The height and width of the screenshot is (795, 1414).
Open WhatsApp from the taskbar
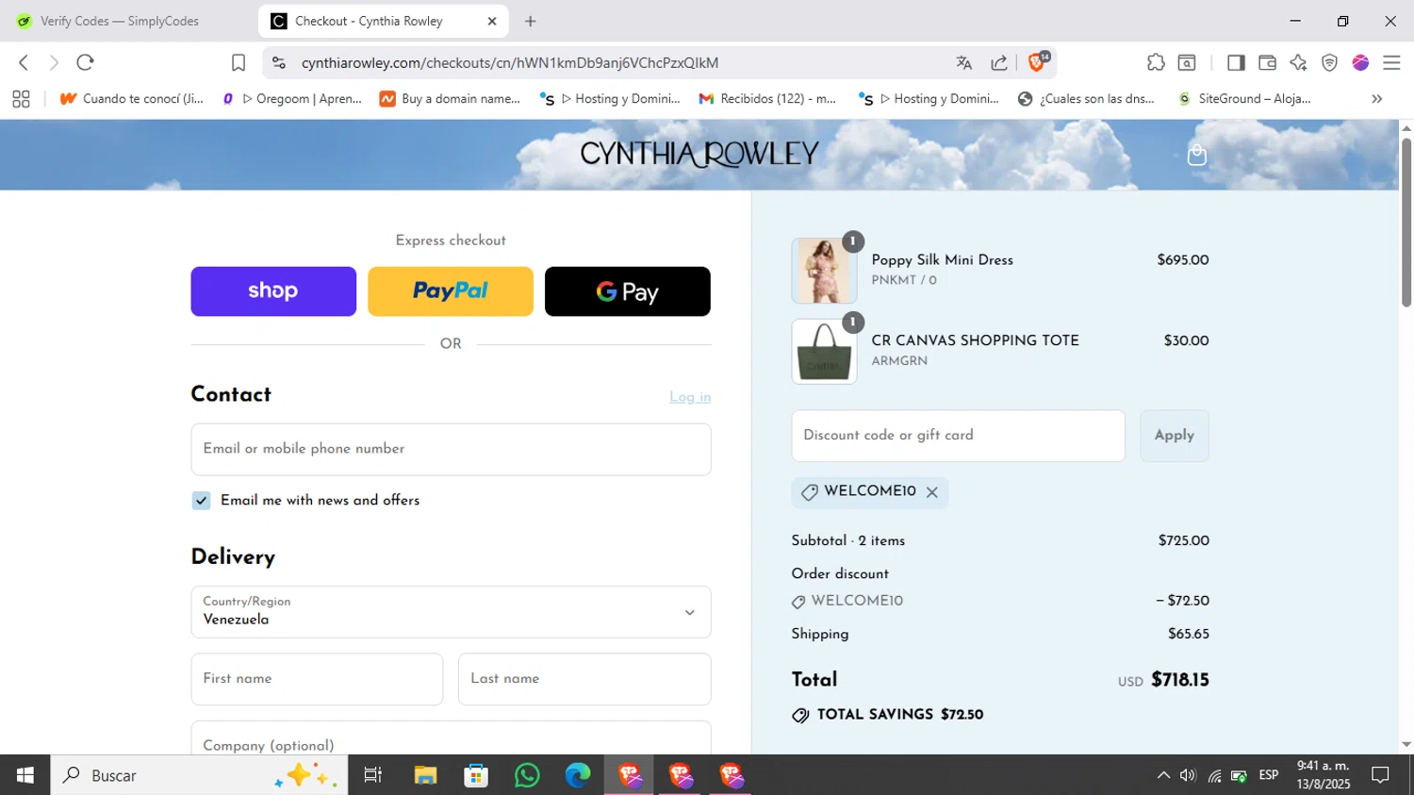(x=527, y=775)
